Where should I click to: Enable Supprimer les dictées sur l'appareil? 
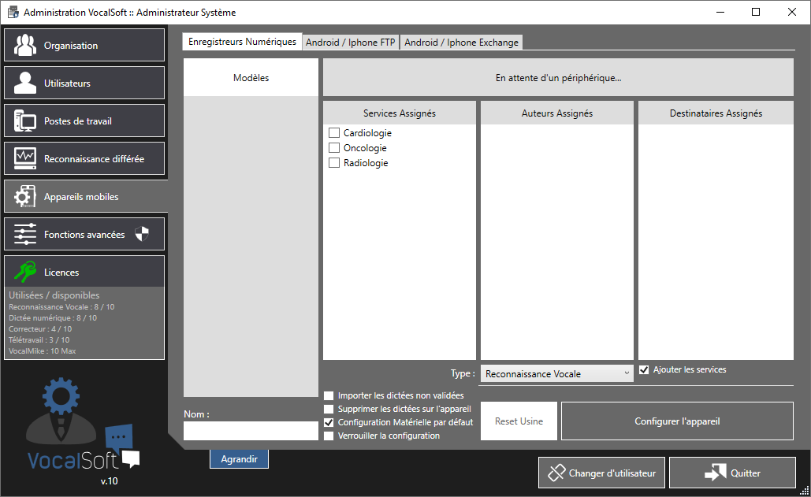pos(329,409)
